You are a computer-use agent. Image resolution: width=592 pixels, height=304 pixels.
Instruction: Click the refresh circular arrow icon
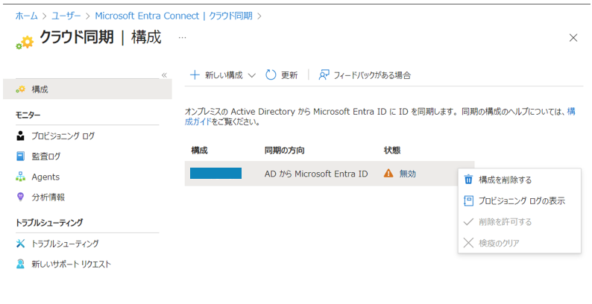point(271,75)
